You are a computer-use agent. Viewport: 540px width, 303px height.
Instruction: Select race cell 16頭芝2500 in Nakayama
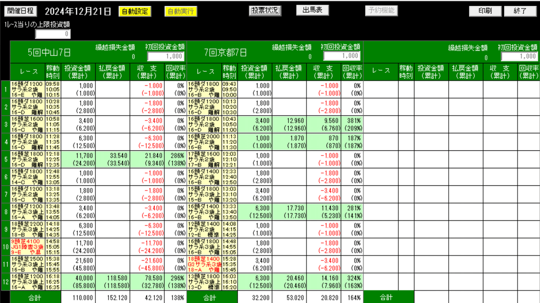pos(27,264)
